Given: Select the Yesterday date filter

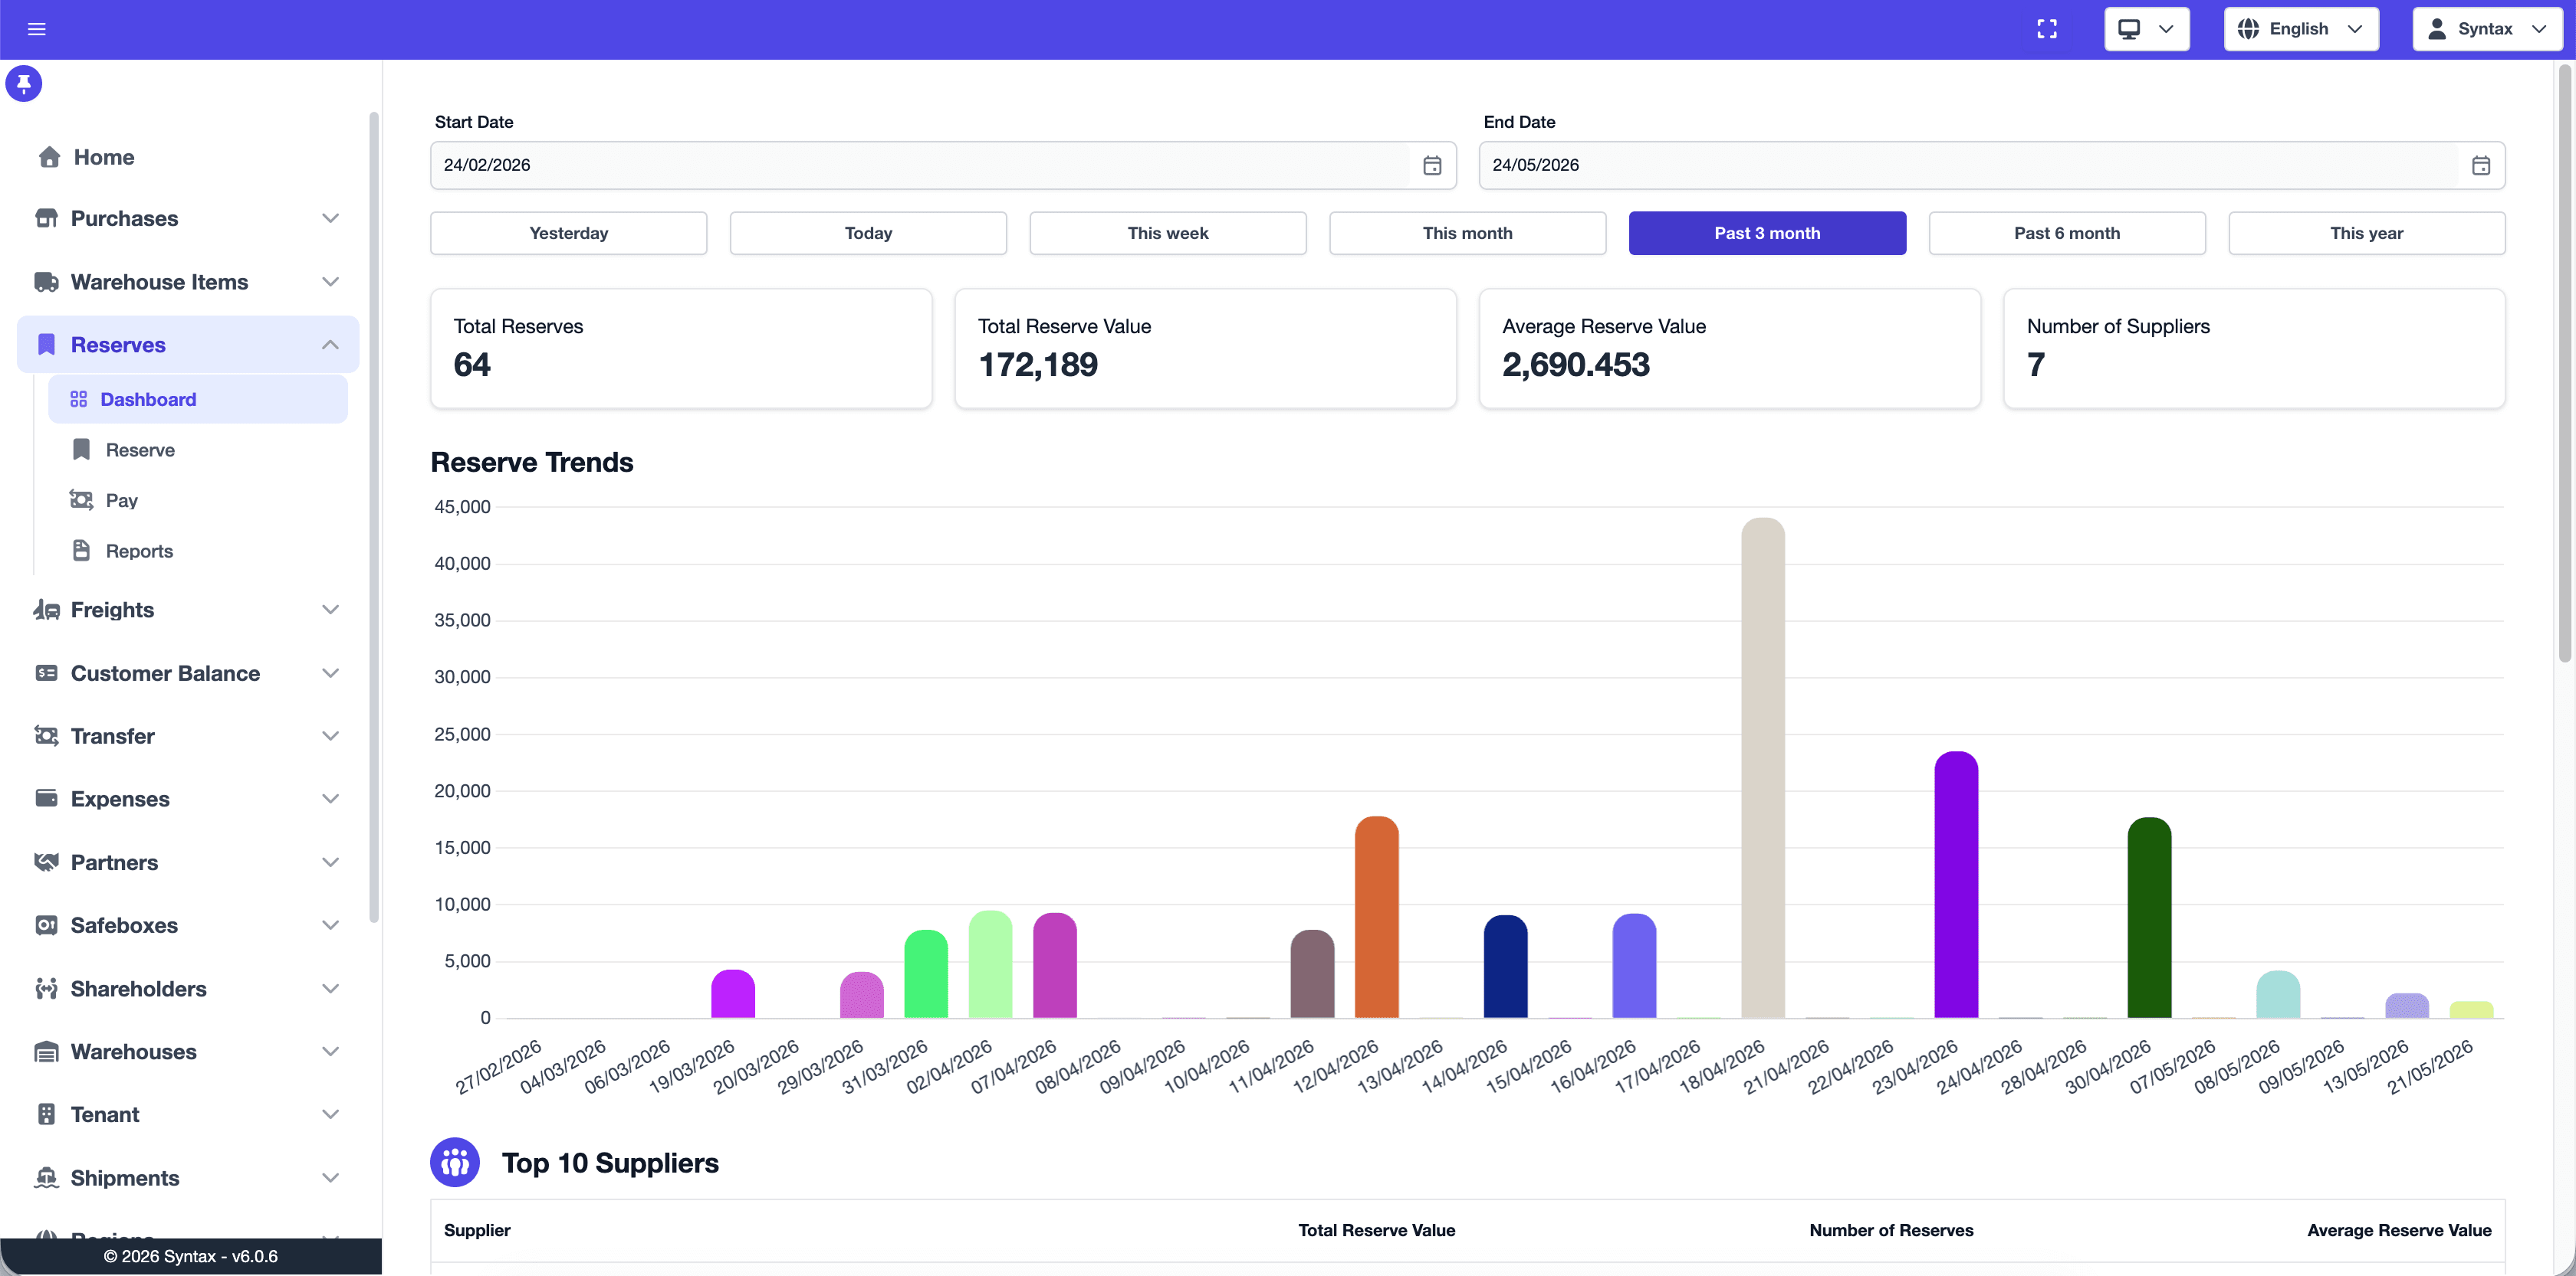Looking at the screenshot, I should [x=568, y=233].
